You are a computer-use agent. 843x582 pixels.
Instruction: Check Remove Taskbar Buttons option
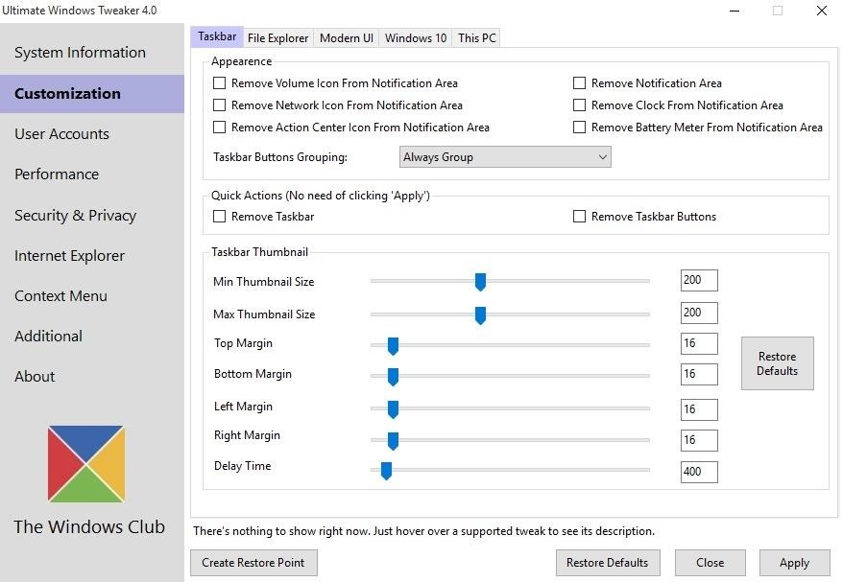(579, 217)
